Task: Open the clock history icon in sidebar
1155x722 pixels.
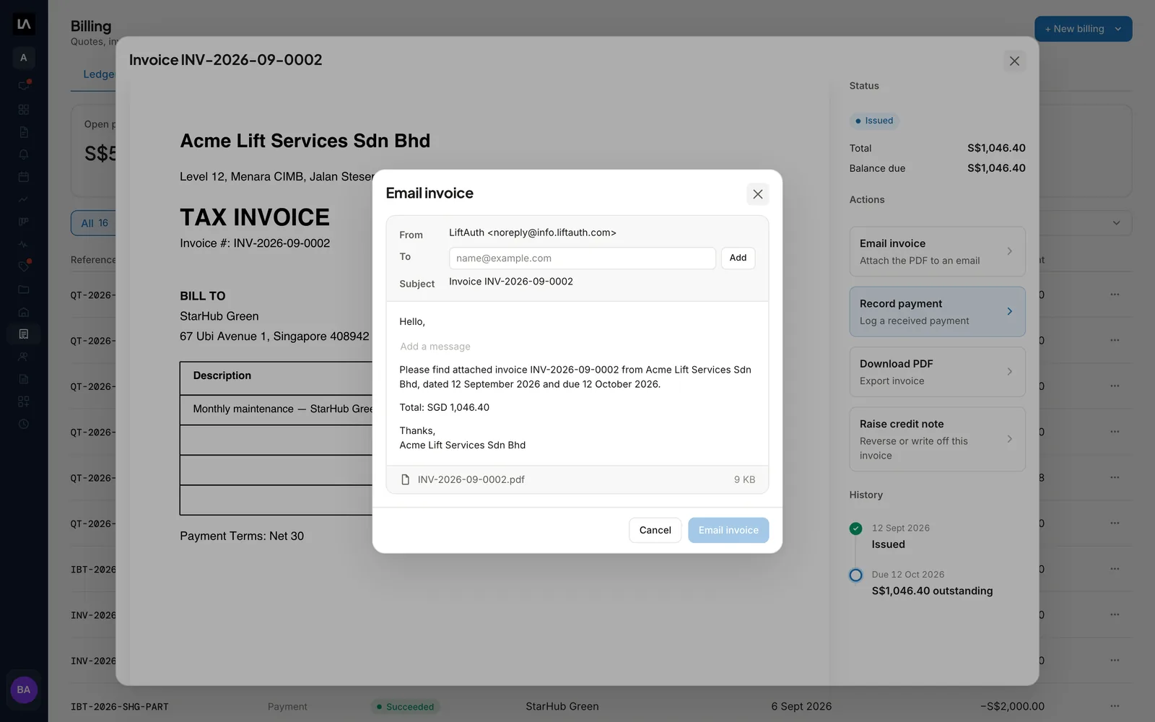Action: click(24, 424)
